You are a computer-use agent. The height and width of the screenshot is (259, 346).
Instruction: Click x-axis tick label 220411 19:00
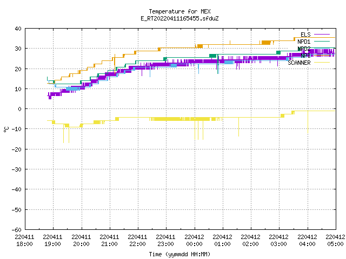[53, 241]
